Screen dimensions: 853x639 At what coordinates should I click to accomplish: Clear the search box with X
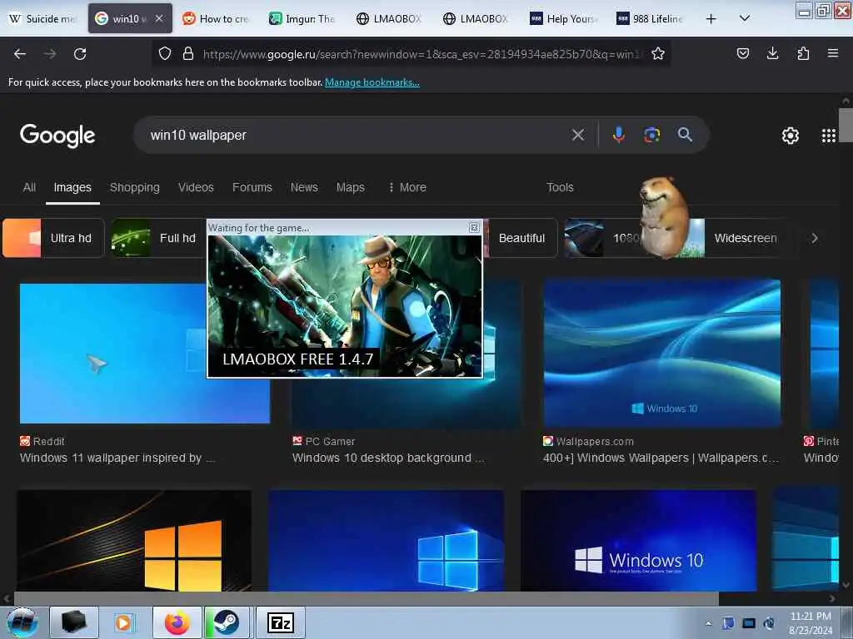(578, 135)
